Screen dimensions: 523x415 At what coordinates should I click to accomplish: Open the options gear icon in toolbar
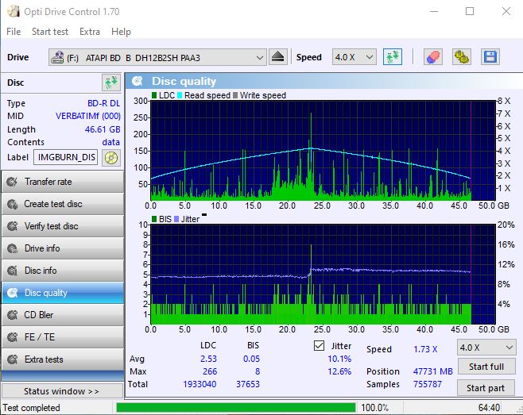pyautogui.click(x=461, y=57)
